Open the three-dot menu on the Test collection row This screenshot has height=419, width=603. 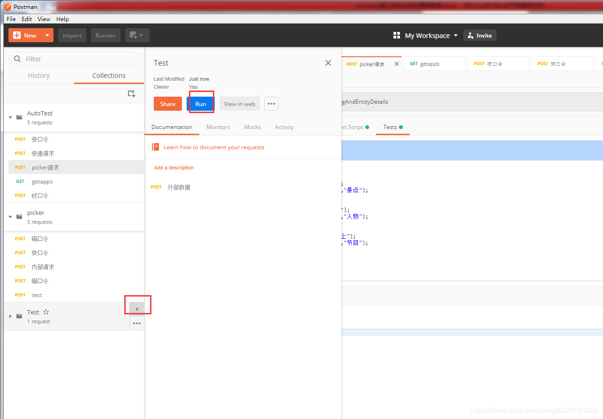point(137,323)
